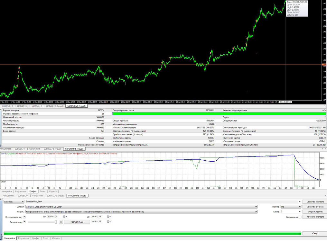Enable the Оптимизация checkbox
The image size is (327, 241).
[x=300, y=217]
